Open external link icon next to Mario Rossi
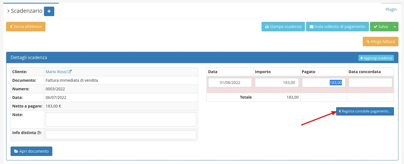 point(70,72)
